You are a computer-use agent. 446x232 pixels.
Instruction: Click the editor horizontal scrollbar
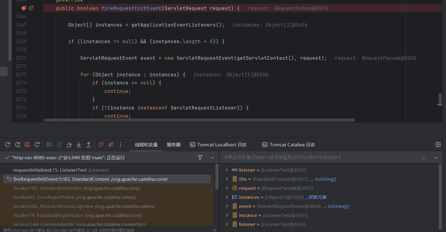[x=199, y=120]
